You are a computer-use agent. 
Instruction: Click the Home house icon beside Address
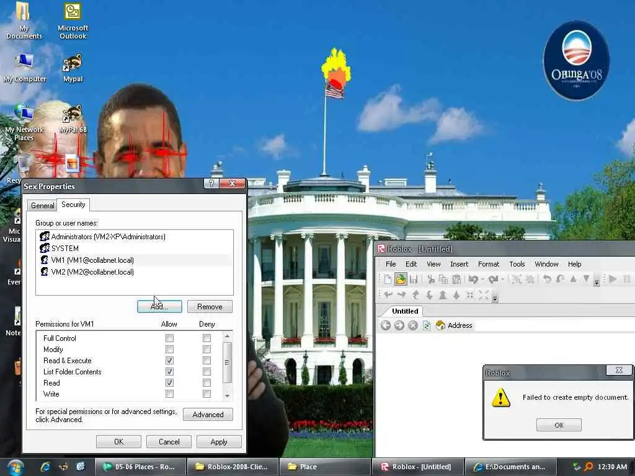click(x=440, y=325)
